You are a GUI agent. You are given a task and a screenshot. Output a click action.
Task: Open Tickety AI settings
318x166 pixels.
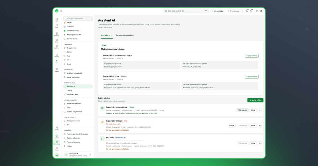coord(78,90)
